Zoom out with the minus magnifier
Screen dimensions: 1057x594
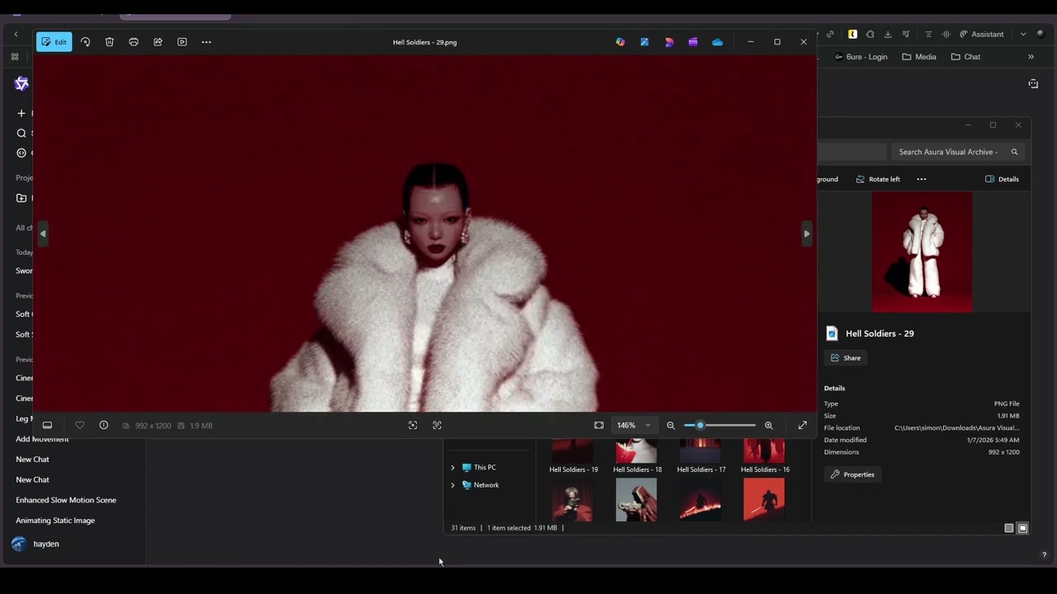(x=671, y=426)
